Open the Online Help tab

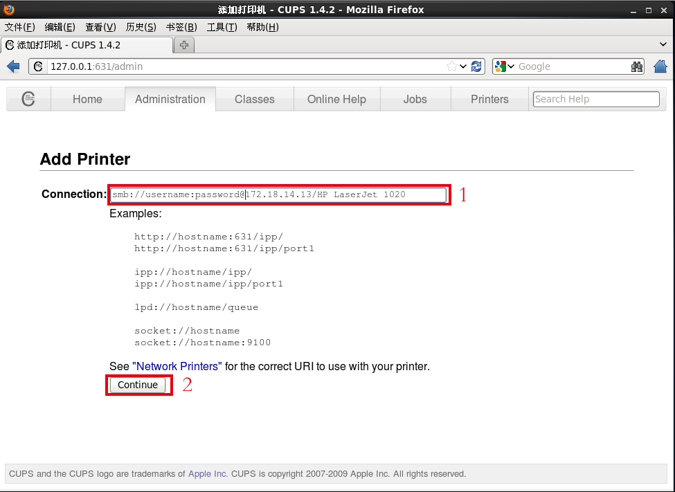coord(336,99)
